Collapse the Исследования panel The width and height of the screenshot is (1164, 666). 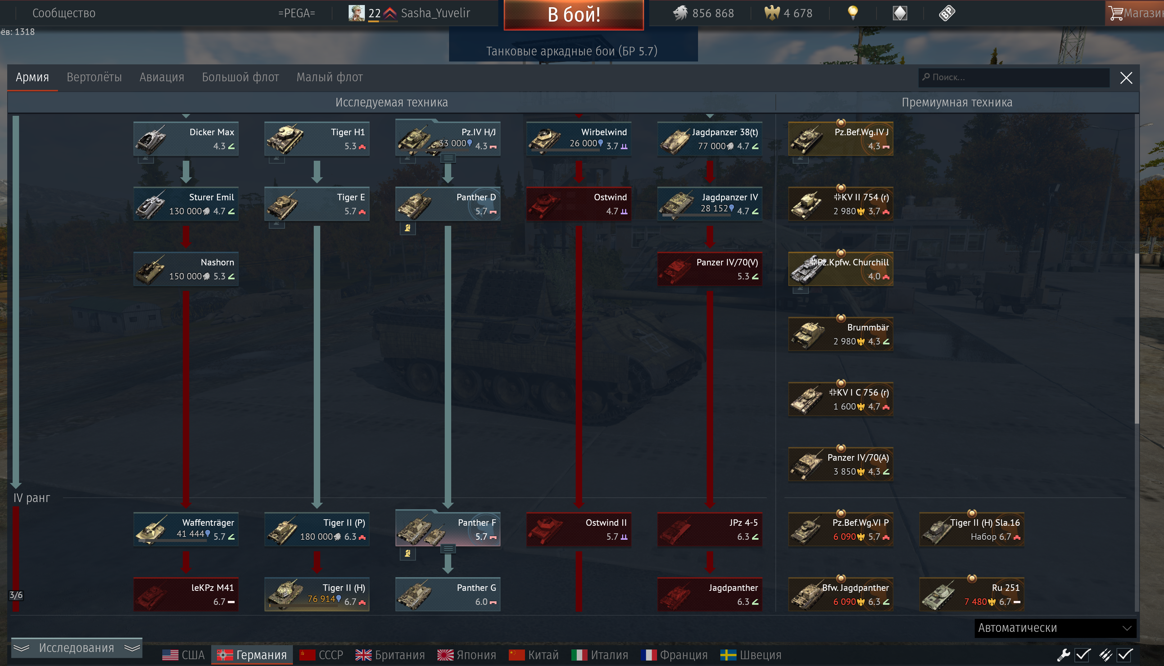point(76,648)
